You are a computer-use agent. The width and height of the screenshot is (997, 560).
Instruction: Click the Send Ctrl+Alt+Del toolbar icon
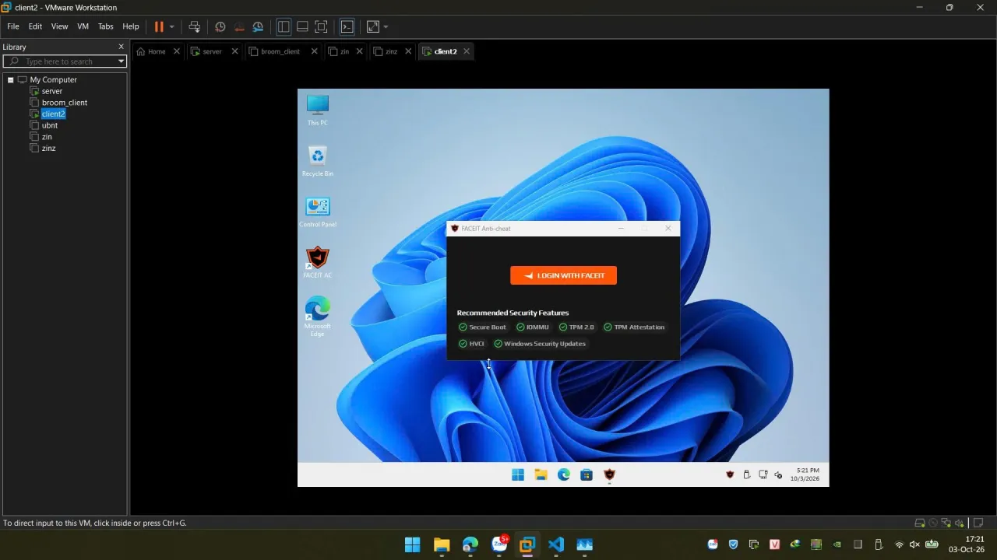coord(195,26)
